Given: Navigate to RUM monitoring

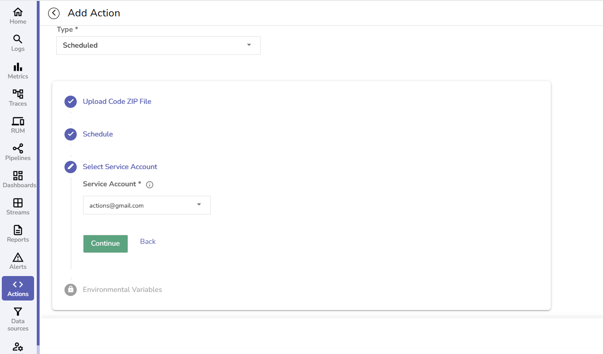Looking at the screenshot, I should click(18, 125).
